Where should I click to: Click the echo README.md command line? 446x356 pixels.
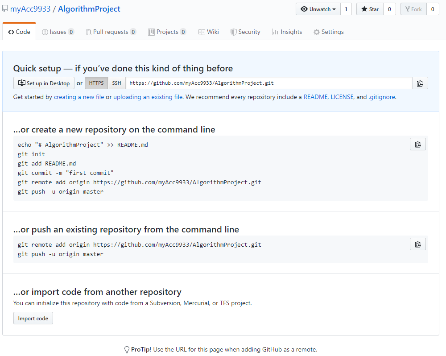83,145
